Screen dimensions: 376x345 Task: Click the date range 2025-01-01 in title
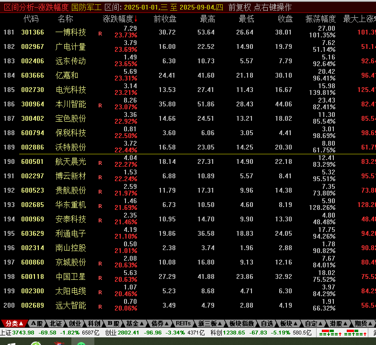click(142, 8)
